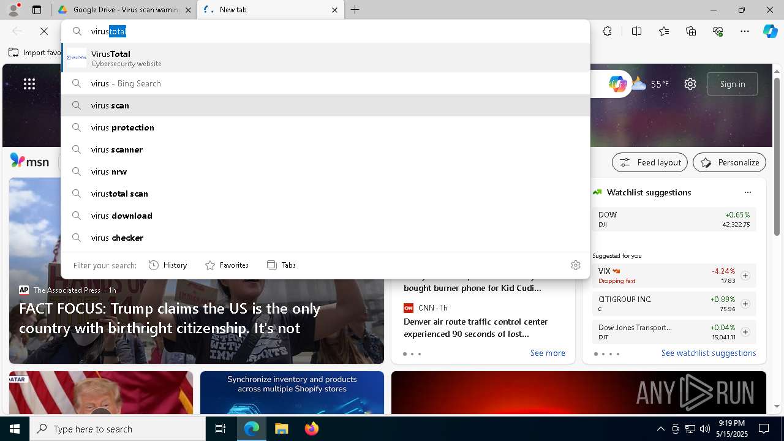The height and width of the screenshot is (441, 784).
Task: Pick the 'virustotal scan' suggestion
Action: coord(325,194)
